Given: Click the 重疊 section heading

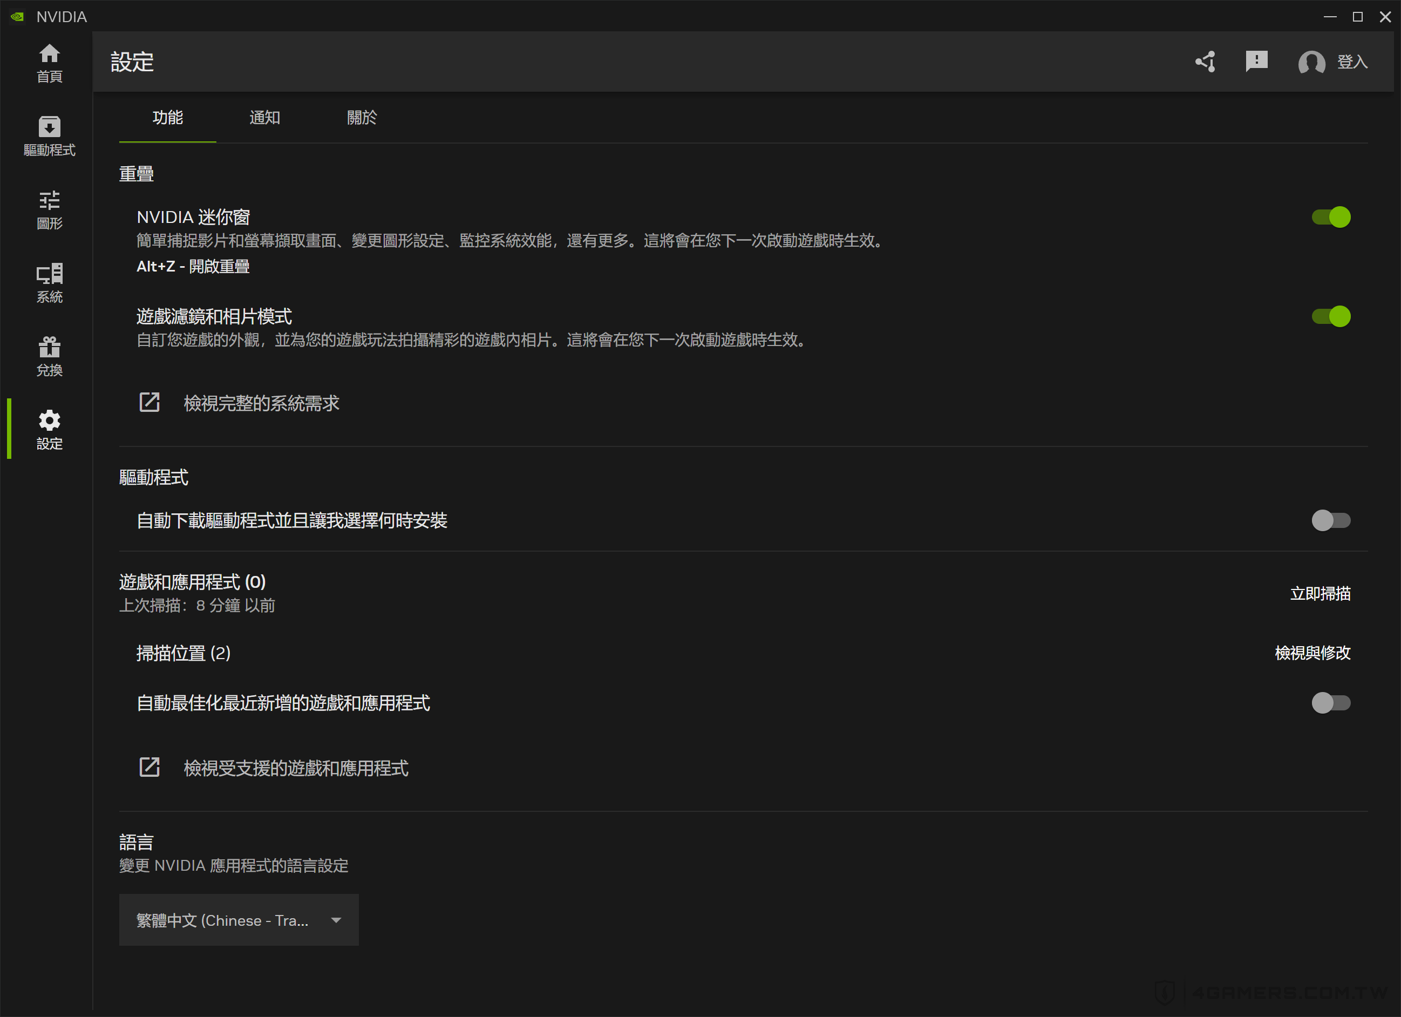Looking at the screenshot, I should click(x=137, y=174).
